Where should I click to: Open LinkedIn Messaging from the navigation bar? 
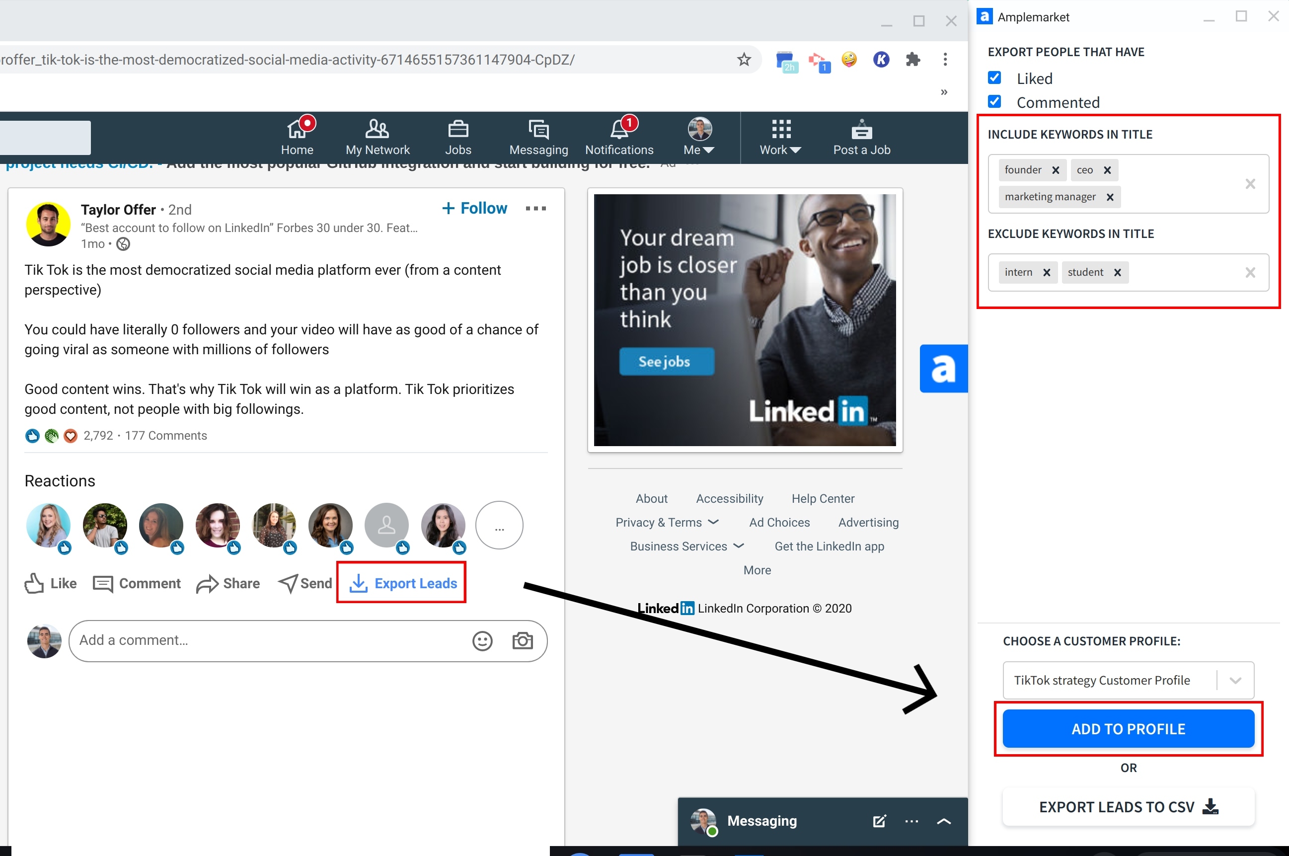coord(537,137)
